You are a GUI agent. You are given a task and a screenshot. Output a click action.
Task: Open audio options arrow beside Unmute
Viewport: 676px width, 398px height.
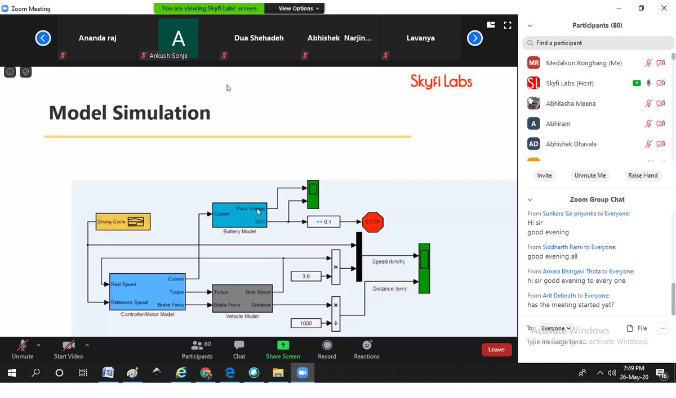pos(38,345)
